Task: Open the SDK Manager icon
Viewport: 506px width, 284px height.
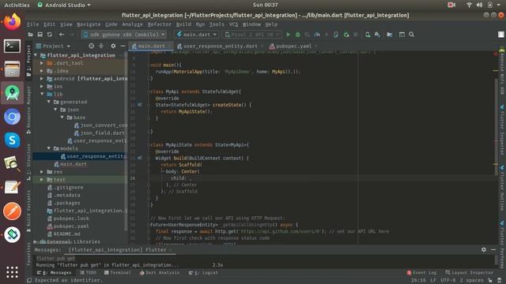Action: [x=377, y=35]
